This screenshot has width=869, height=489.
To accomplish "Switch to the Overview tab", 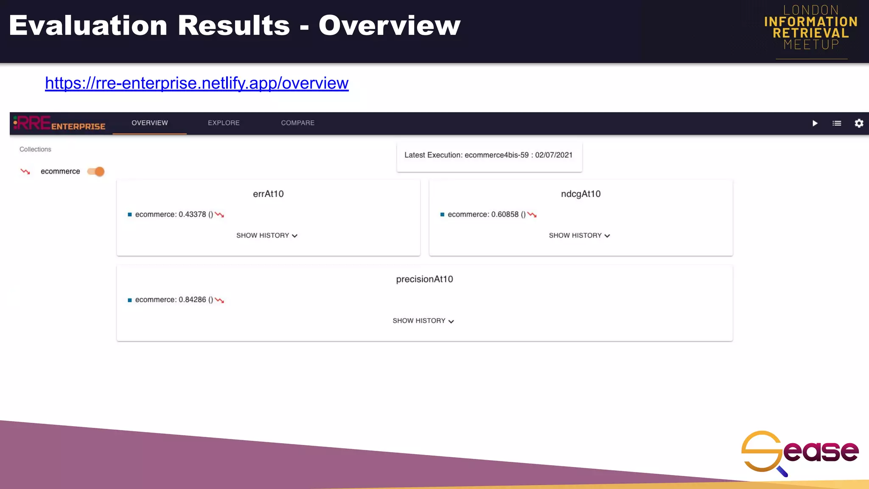I will click(150, 123).
